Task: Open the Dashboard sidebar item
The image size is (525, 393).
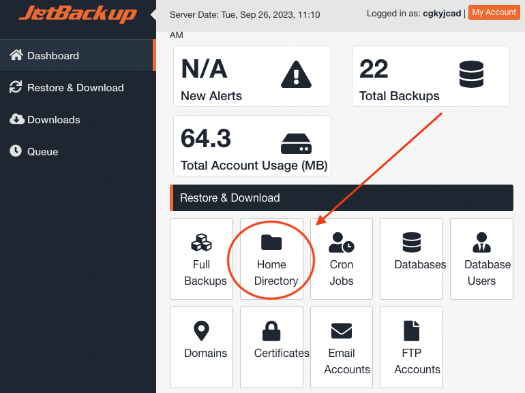Action: [78, 56]
